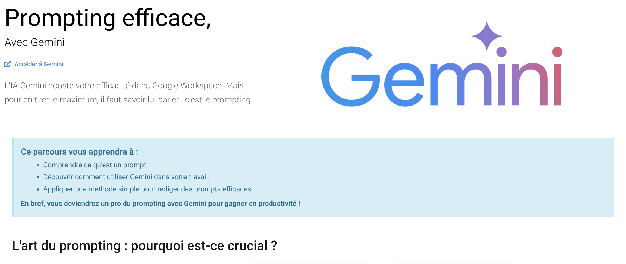
Task: Select the bullet Découvrir comment utiliser Gemini
Action: pyautogui.click(x=126, y=177)
